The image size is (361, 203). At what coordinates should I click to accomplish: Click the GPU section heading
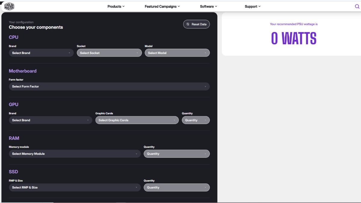pos(14,105)
